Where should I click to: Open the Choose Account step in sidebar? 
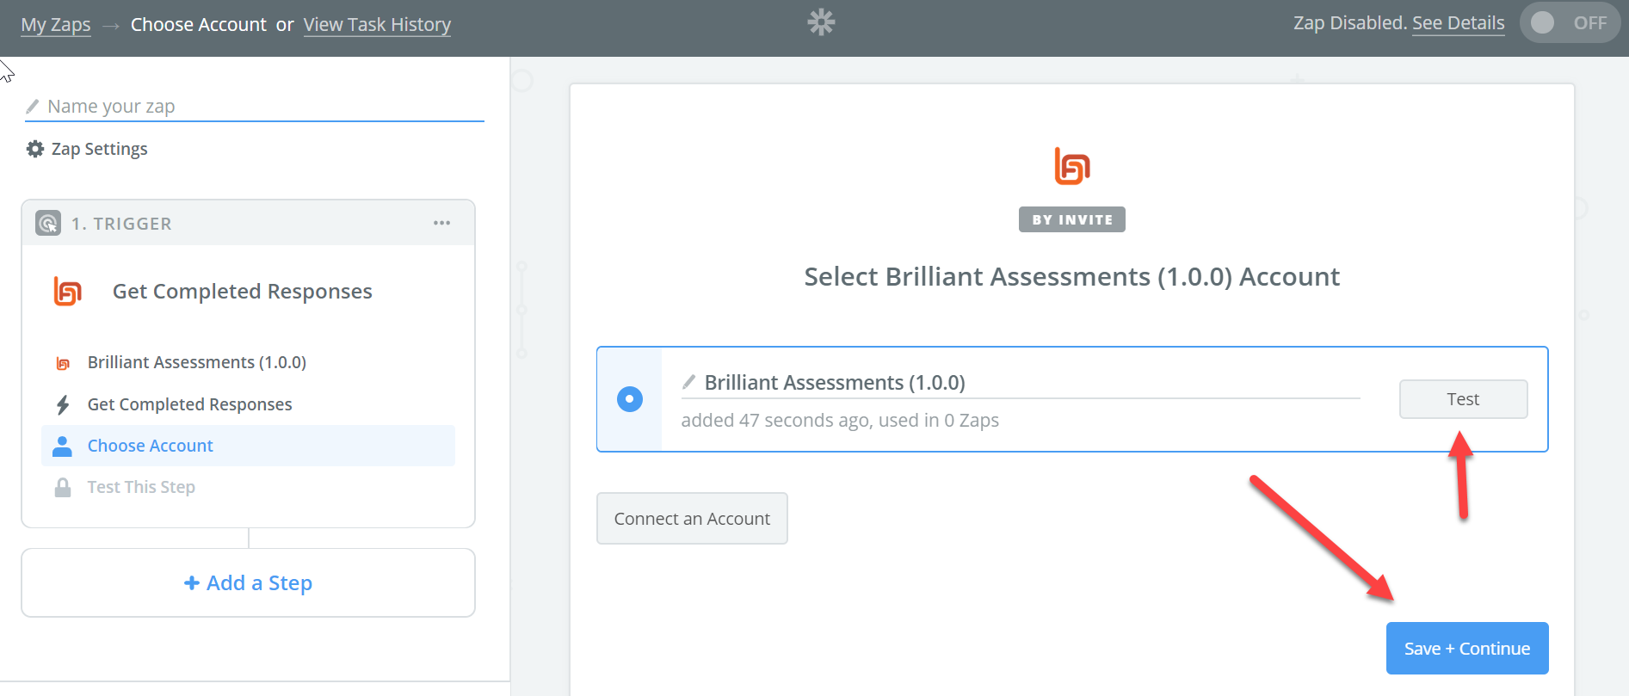pyautogui.click(x=151, y=446)
